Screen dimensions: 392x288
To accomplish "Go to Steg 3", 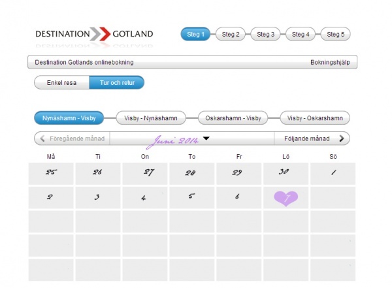I will (x=265, y=34).
